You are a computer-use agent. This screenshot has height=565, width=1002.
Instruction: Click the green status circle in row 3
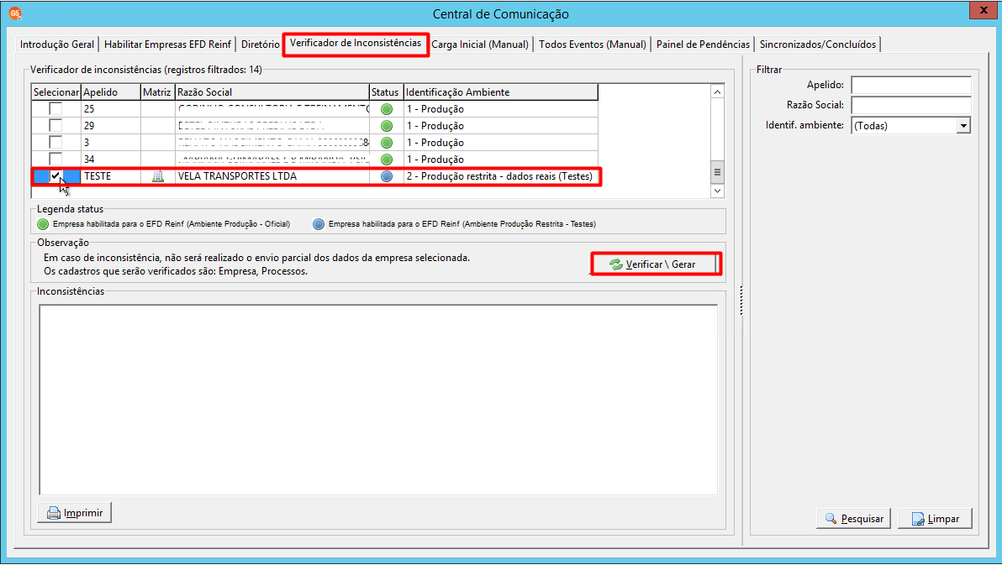(387, 143)
